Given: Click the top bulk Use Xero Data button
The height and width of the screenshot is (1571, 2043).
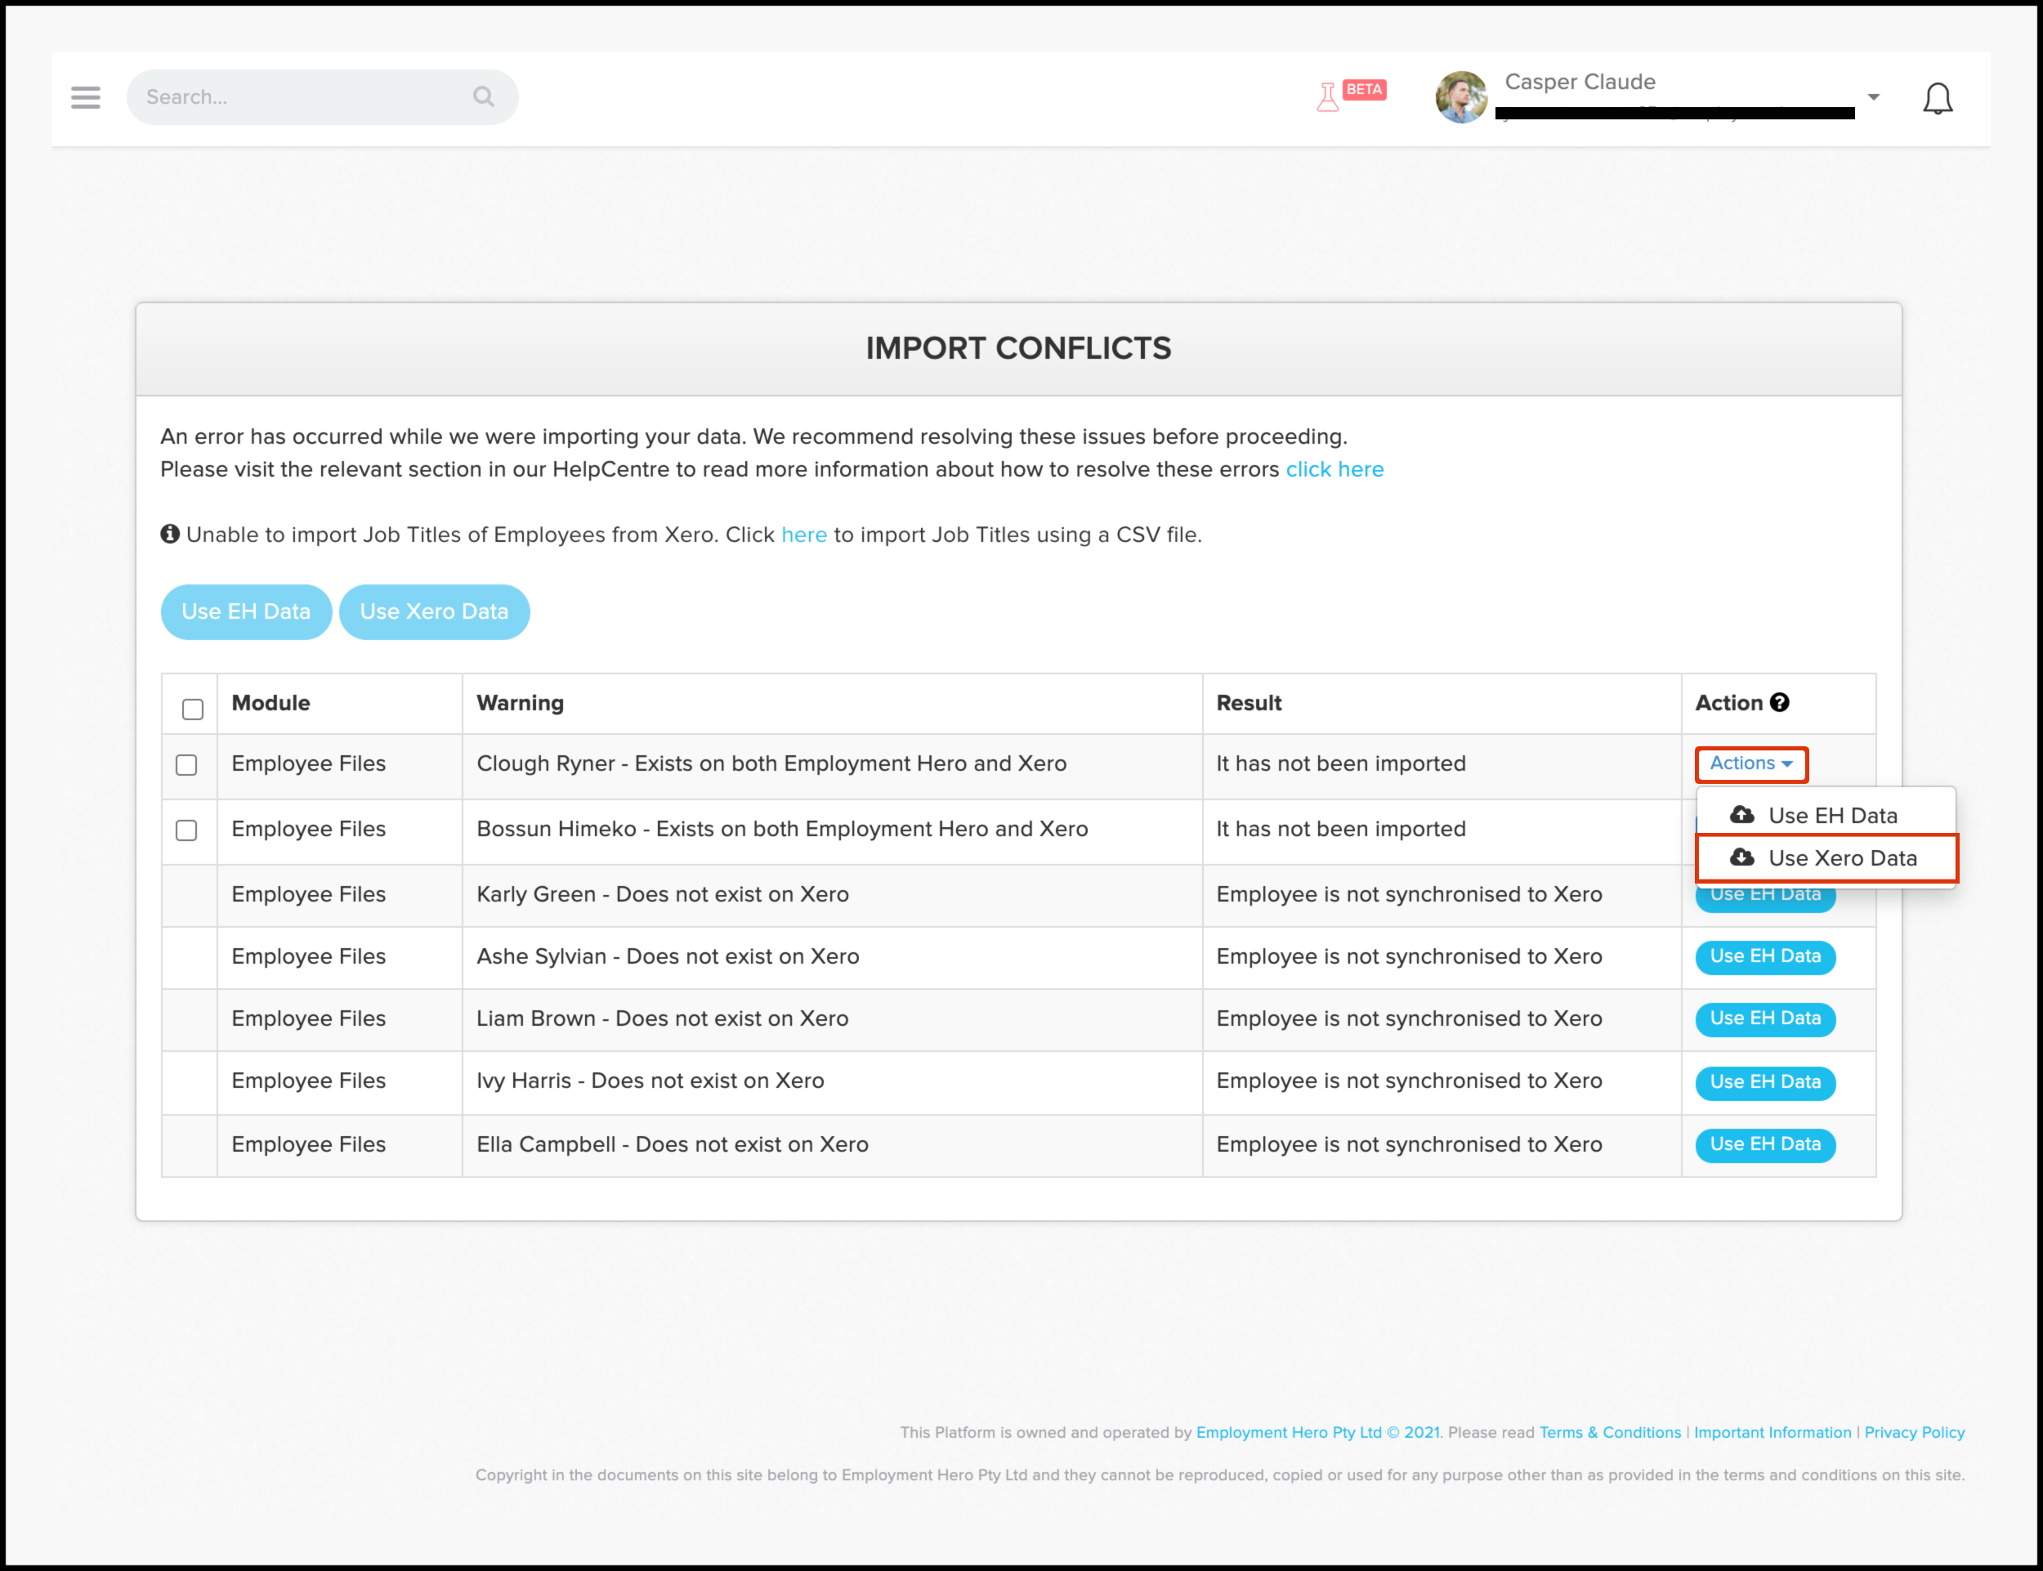Looking at the screenshot, I should point(434,611).
